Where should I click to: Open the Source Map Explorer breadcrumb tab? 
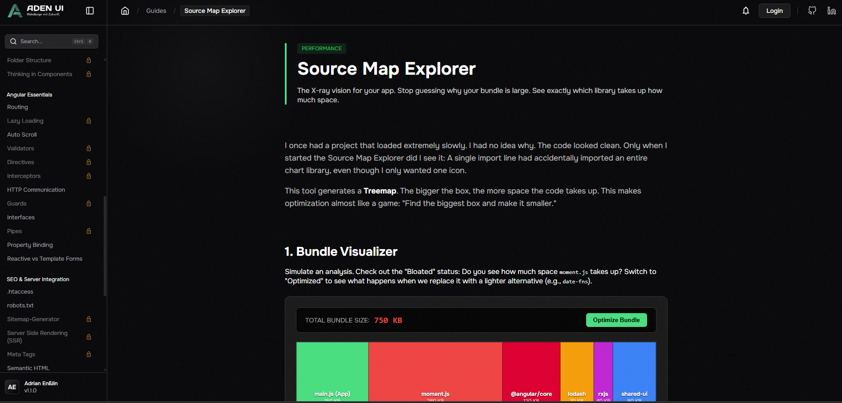pos(215,10)
